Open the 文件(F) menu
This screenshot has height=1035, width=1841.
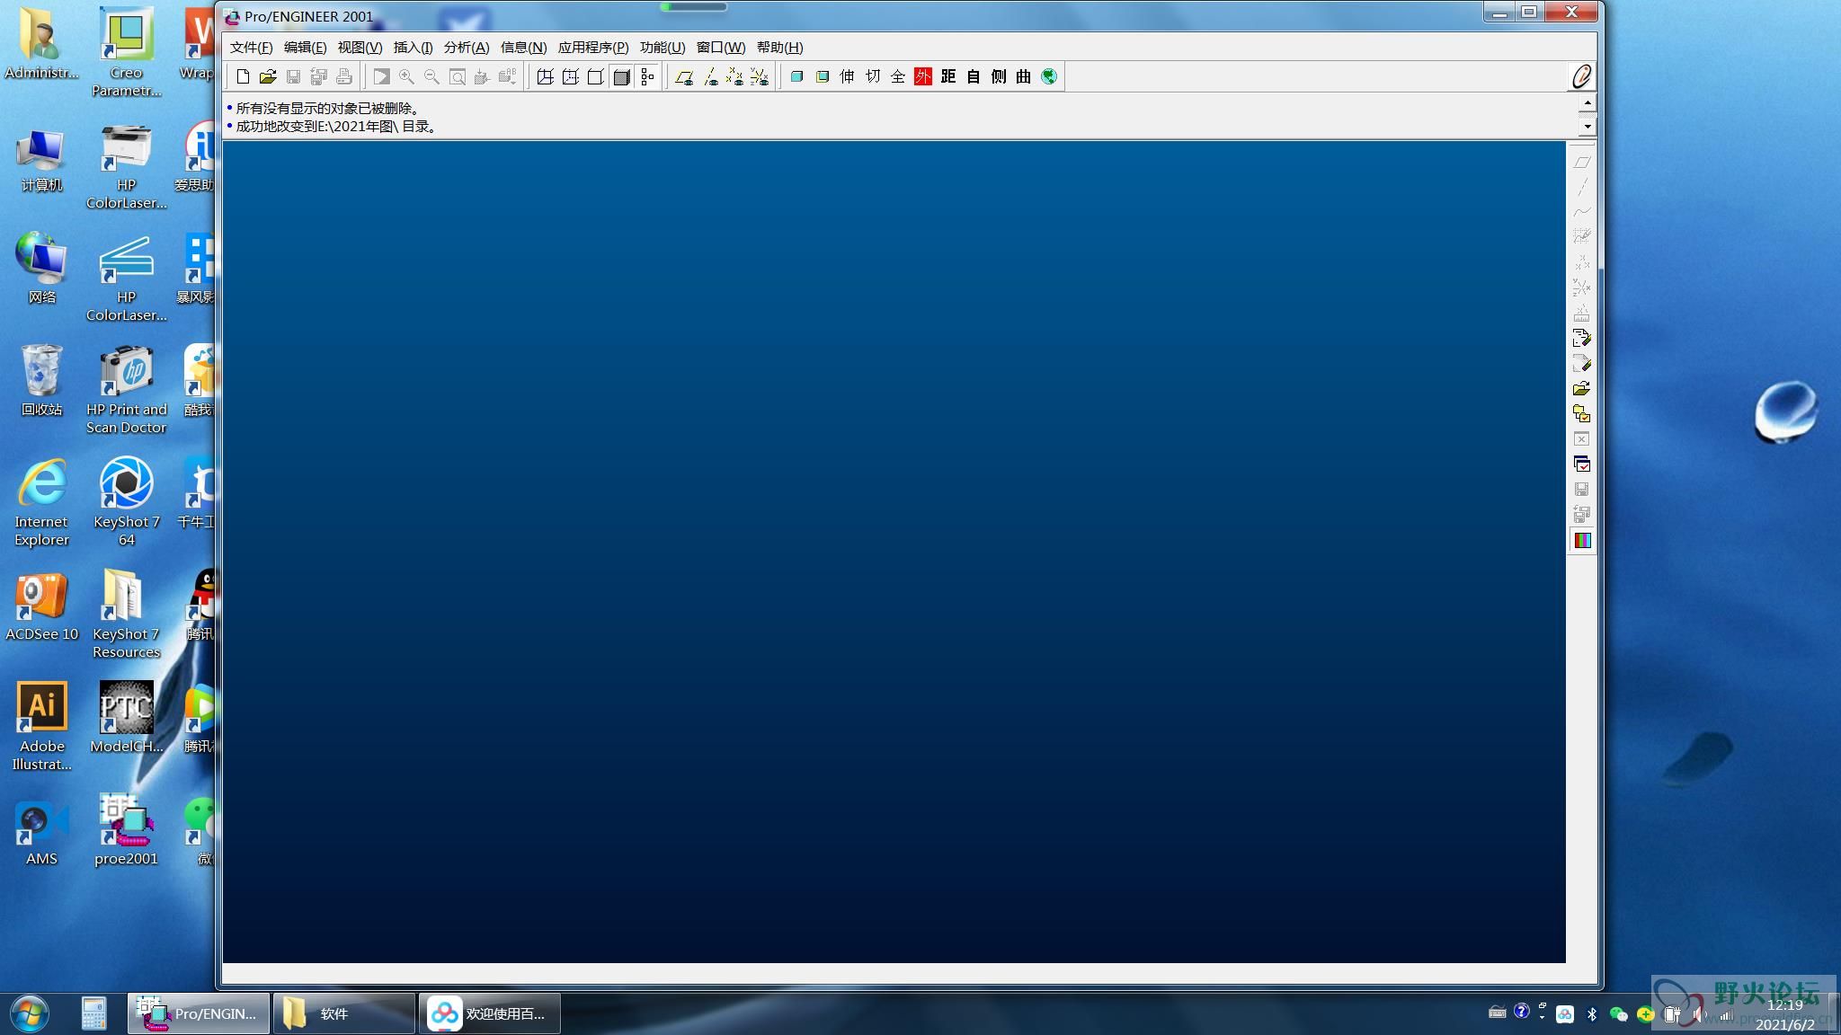point(251,48)
